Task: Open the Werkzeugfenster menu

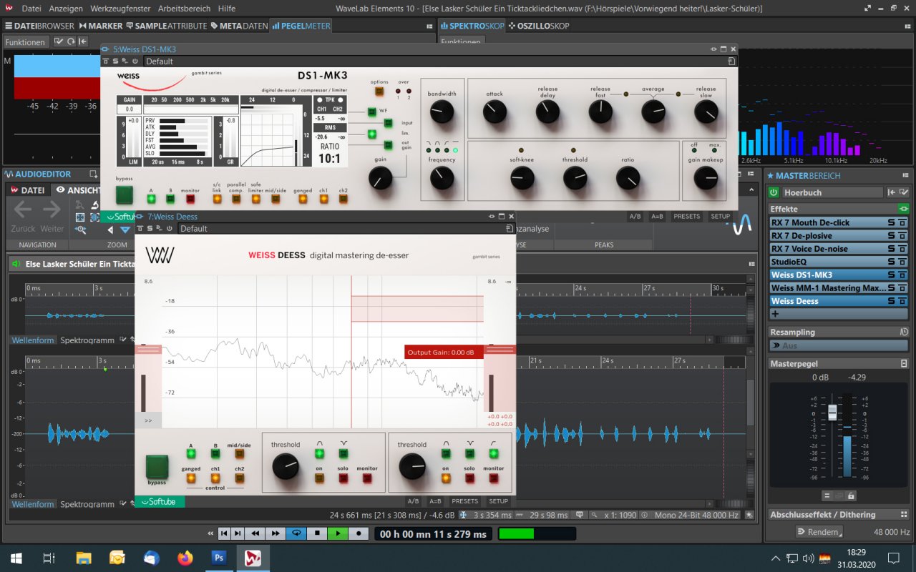Action: tap(121, 9)
